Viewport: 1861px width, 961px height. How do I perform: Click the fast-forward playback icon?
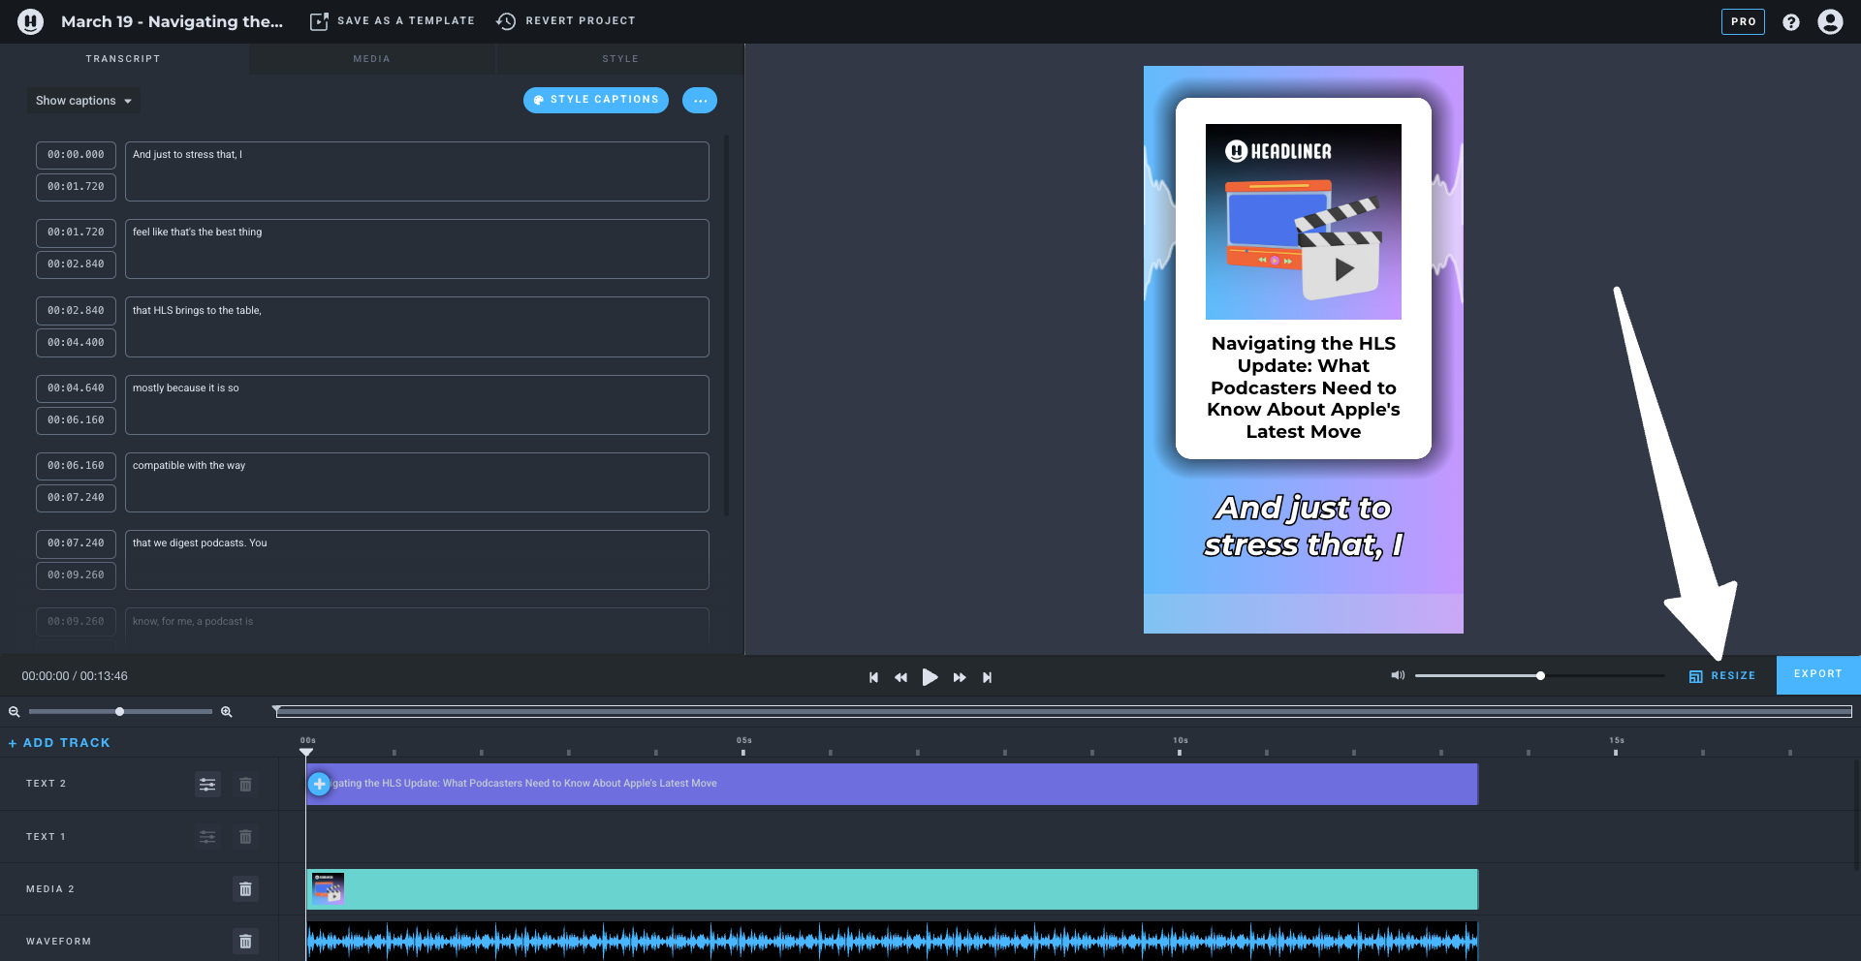pyautogui.click(x=959, y=677)
